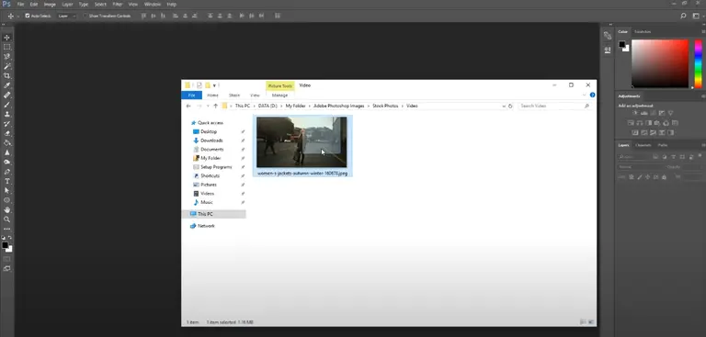The width and height of the screenshot is (706, 337).
Task: Select the Crop tool
Action: point(6,75)
